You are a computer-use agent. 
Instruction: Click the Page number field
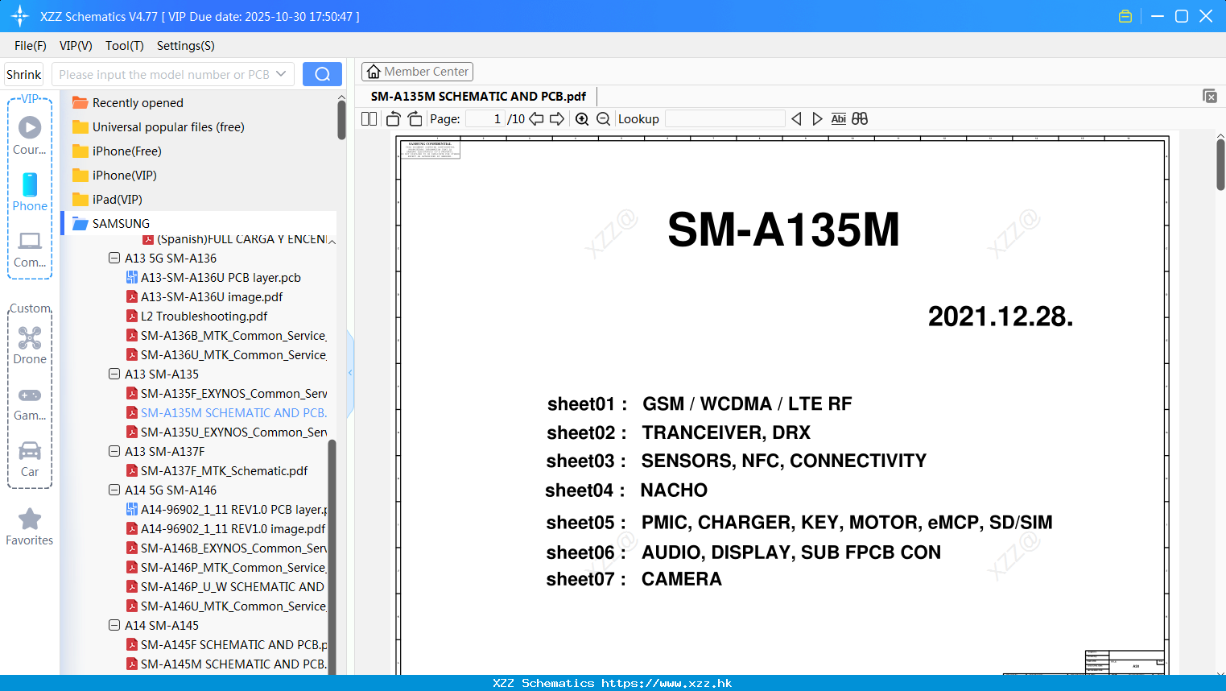point(485,119)
